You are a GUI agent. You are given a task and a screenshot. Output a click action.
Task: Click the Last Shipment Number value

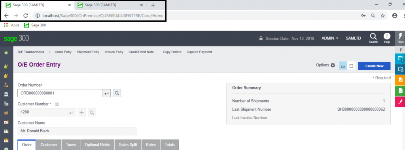click(x=361, y=109)
